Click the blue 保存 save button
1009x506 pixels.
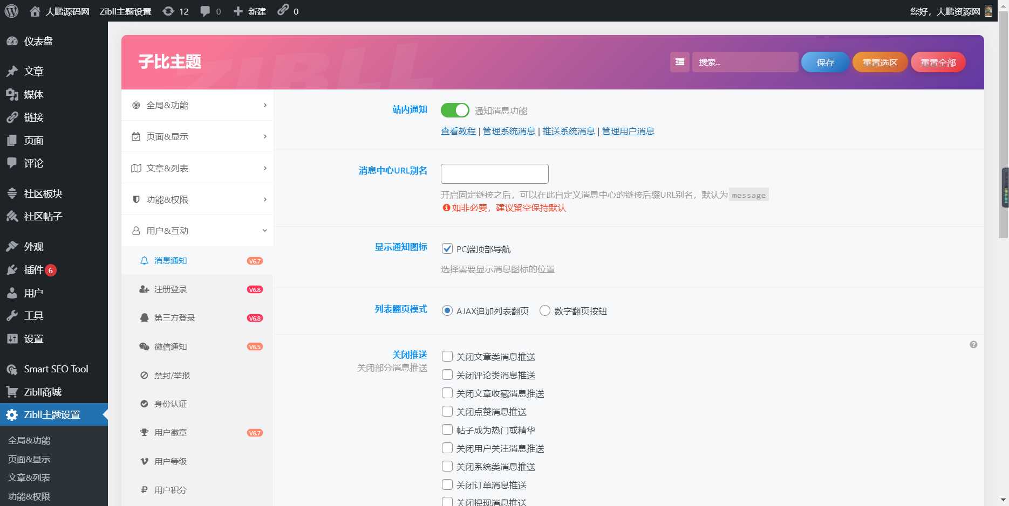(824, 62)
